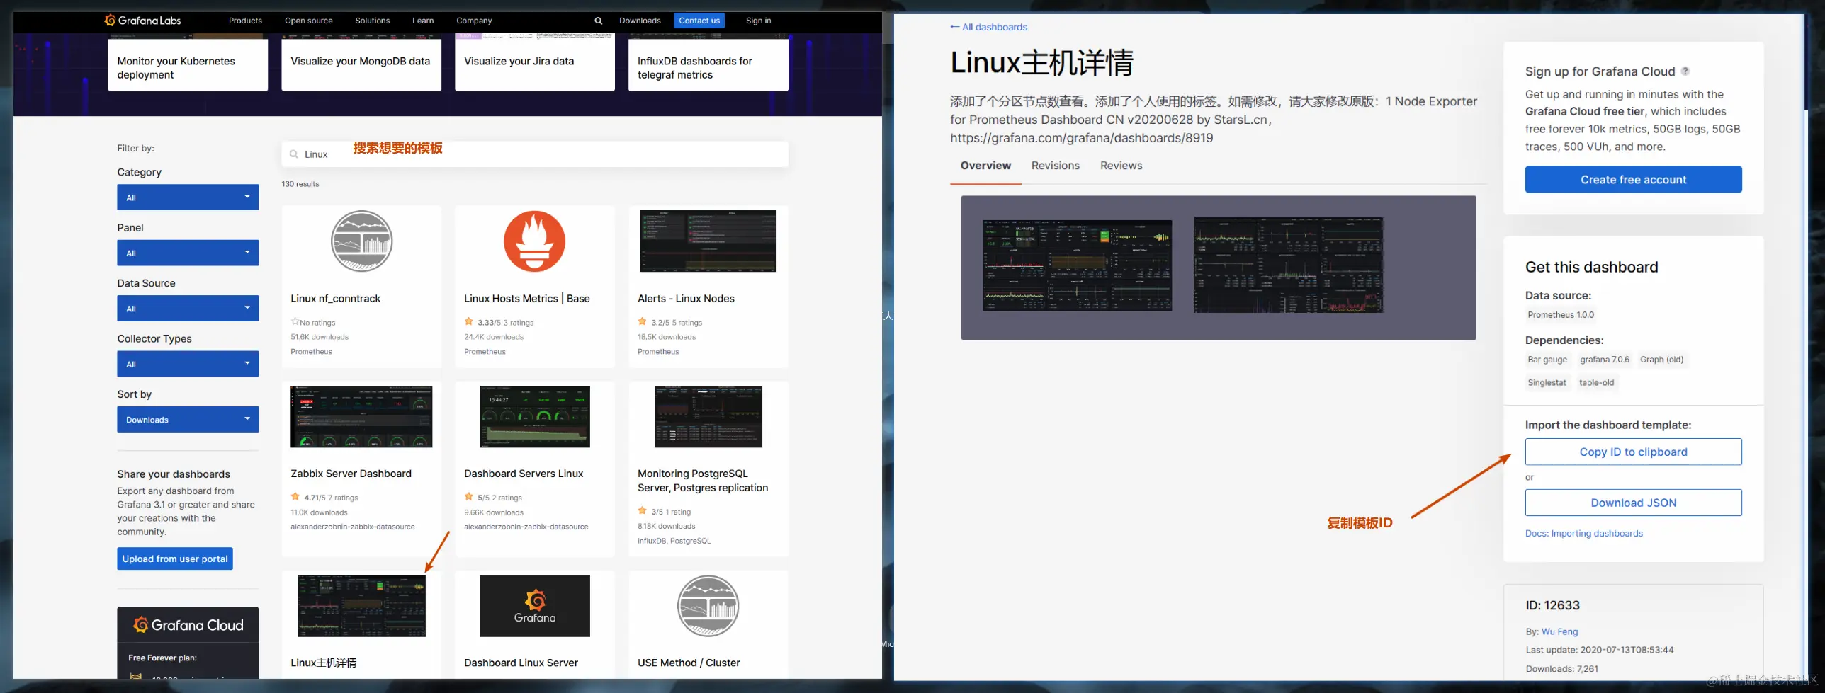Expand the Data Source filter dropdown
The width and height of the screenshot is (1825, 693).
188,309
